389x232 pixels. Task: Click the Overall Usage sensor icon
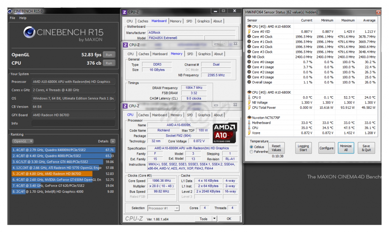click(249, 82)
